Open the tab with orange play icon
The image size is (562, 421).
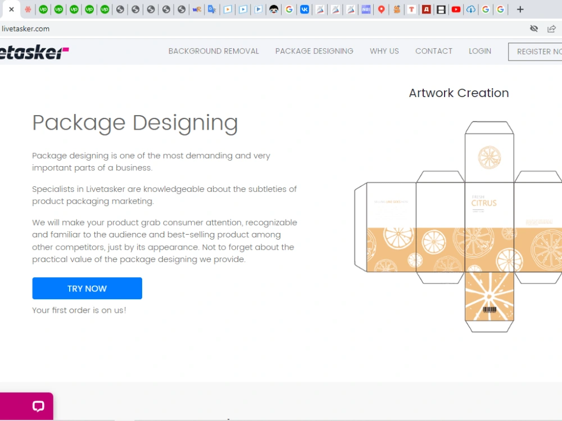click(x=228, y=10)
